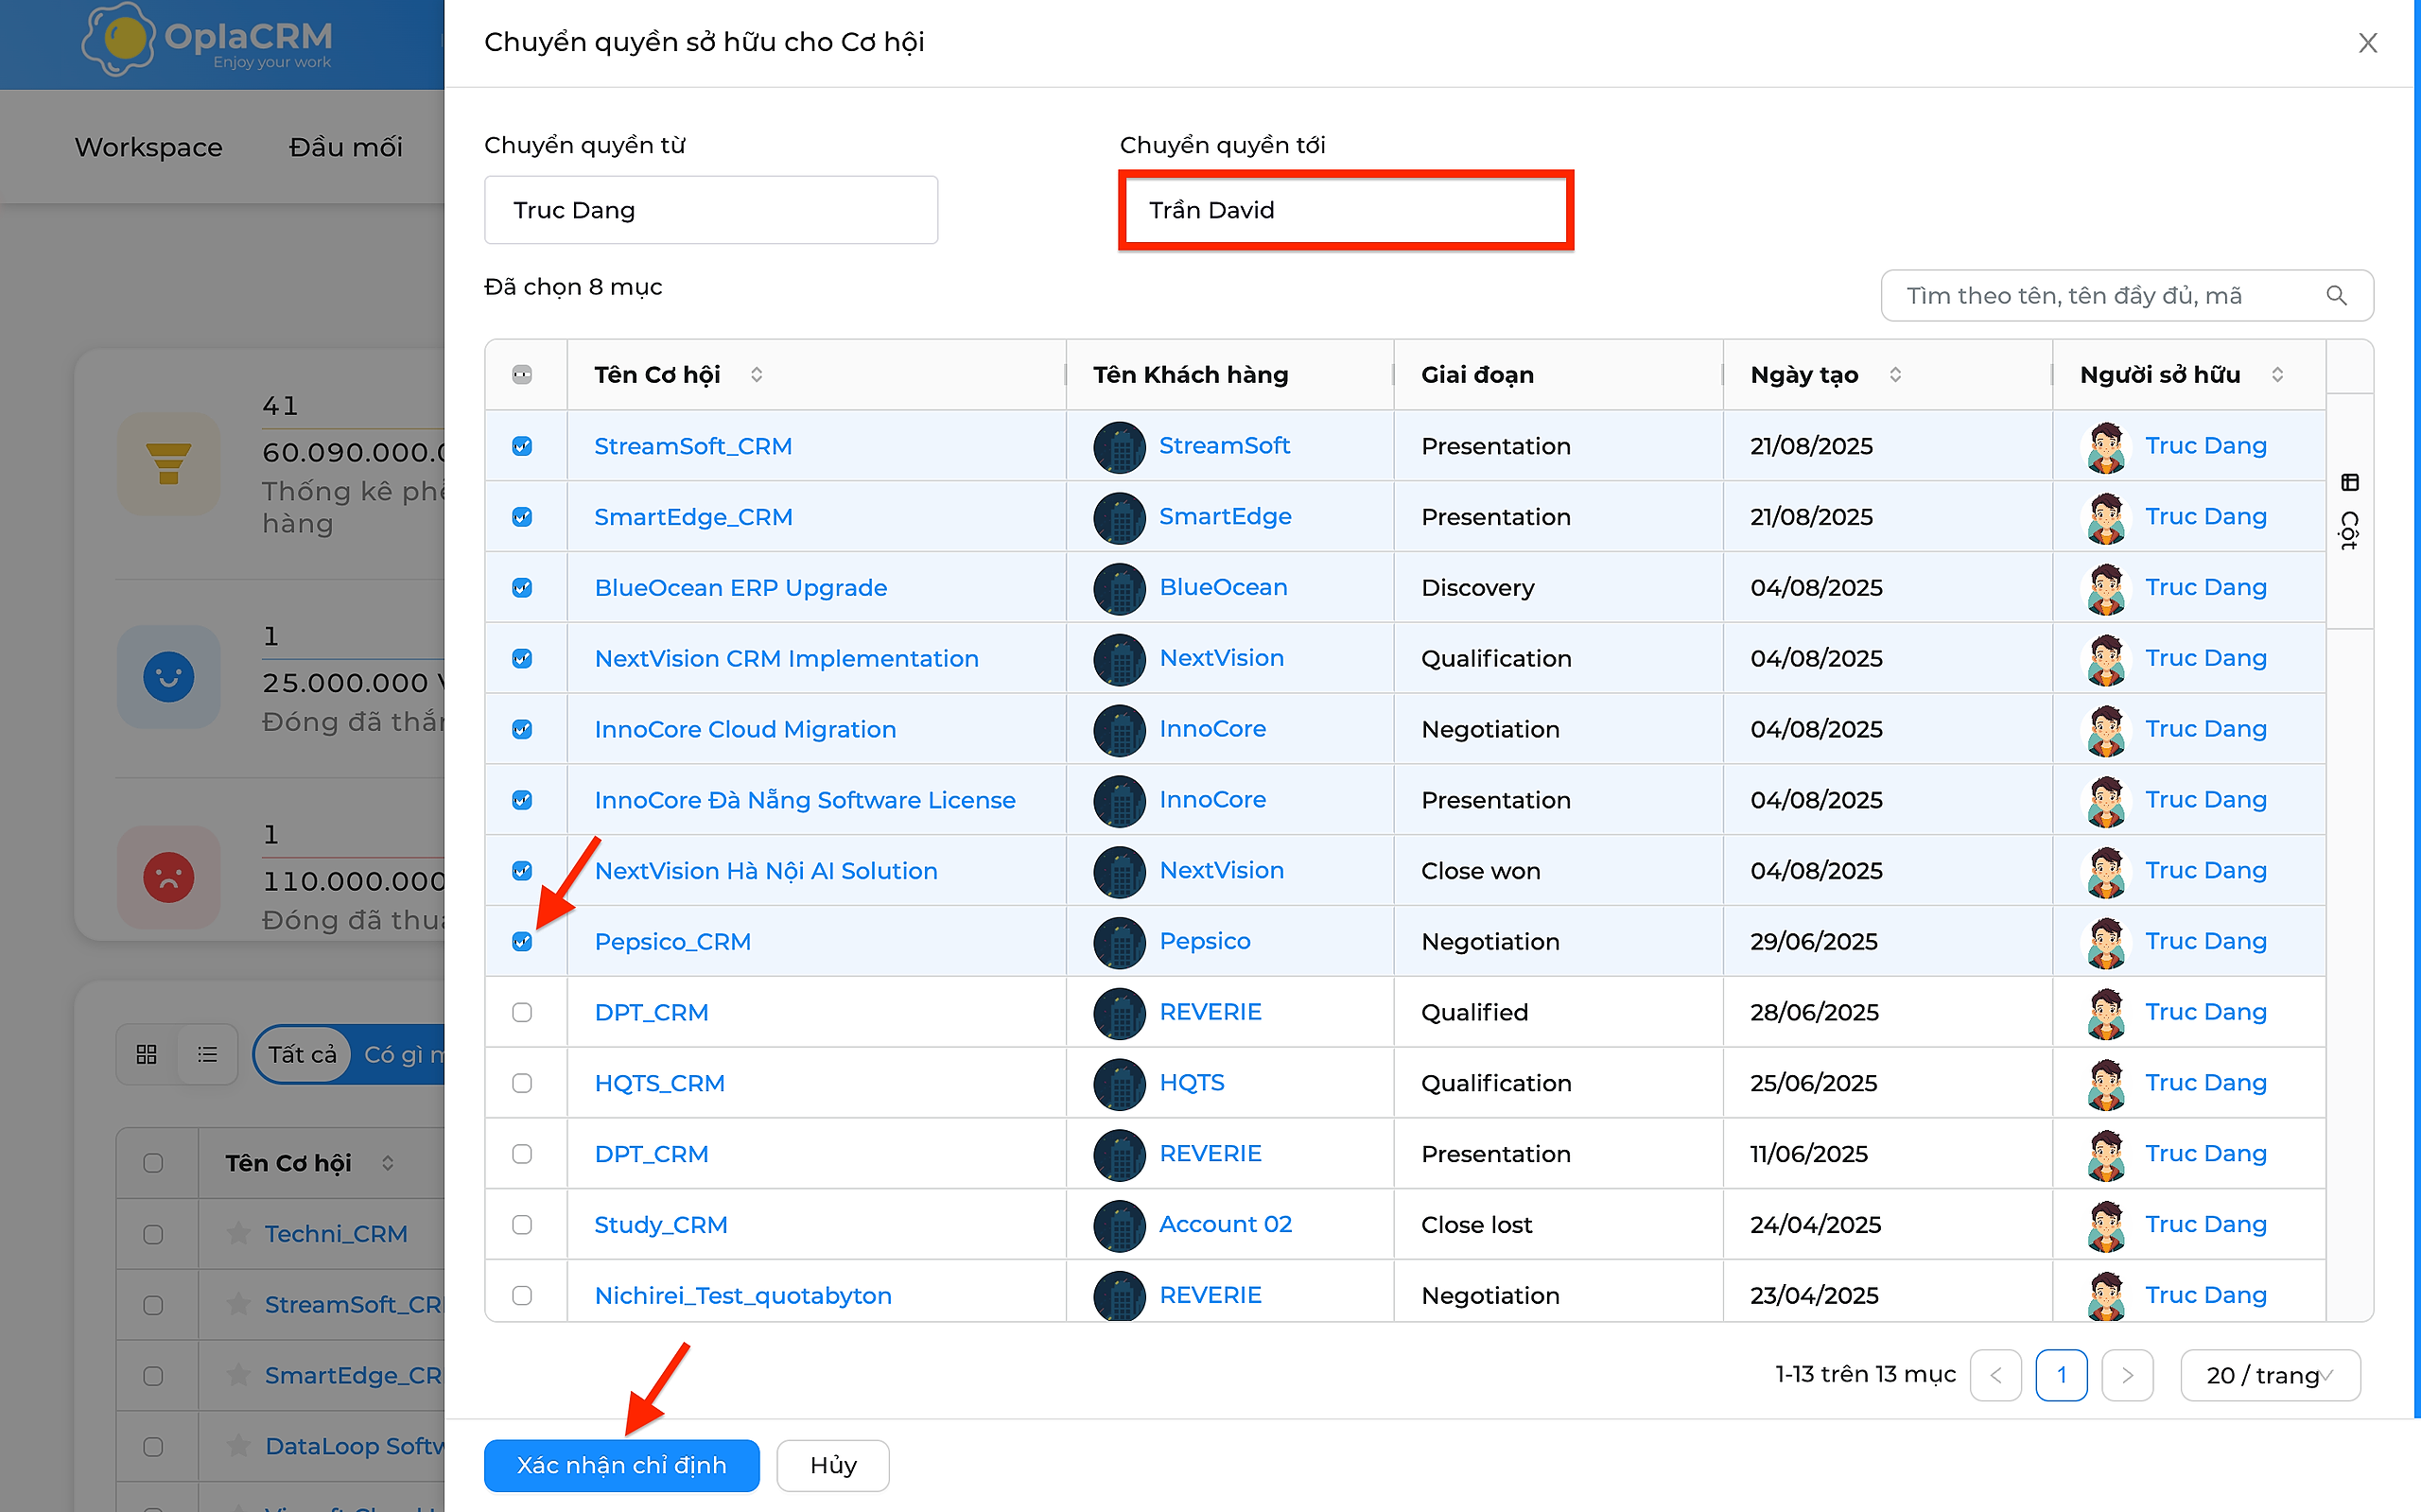The width and height of the screenshot is (2421, 1512).
Task: Open InnoCore Đà Nẵng Software License link
Action: [x=805, y=800]
